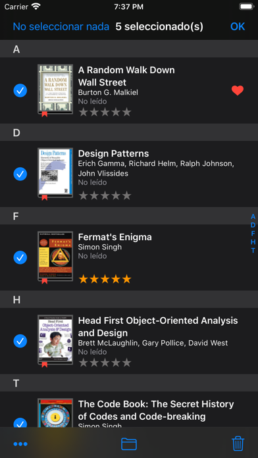
Task: Jump to section D in index
Action: 253,225
